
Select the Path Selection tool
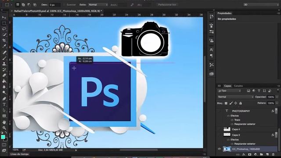4,110
